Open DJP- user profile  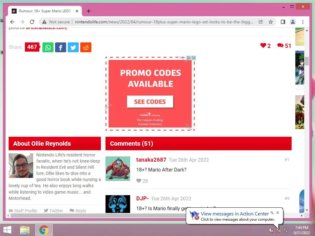tap(142, 199)
